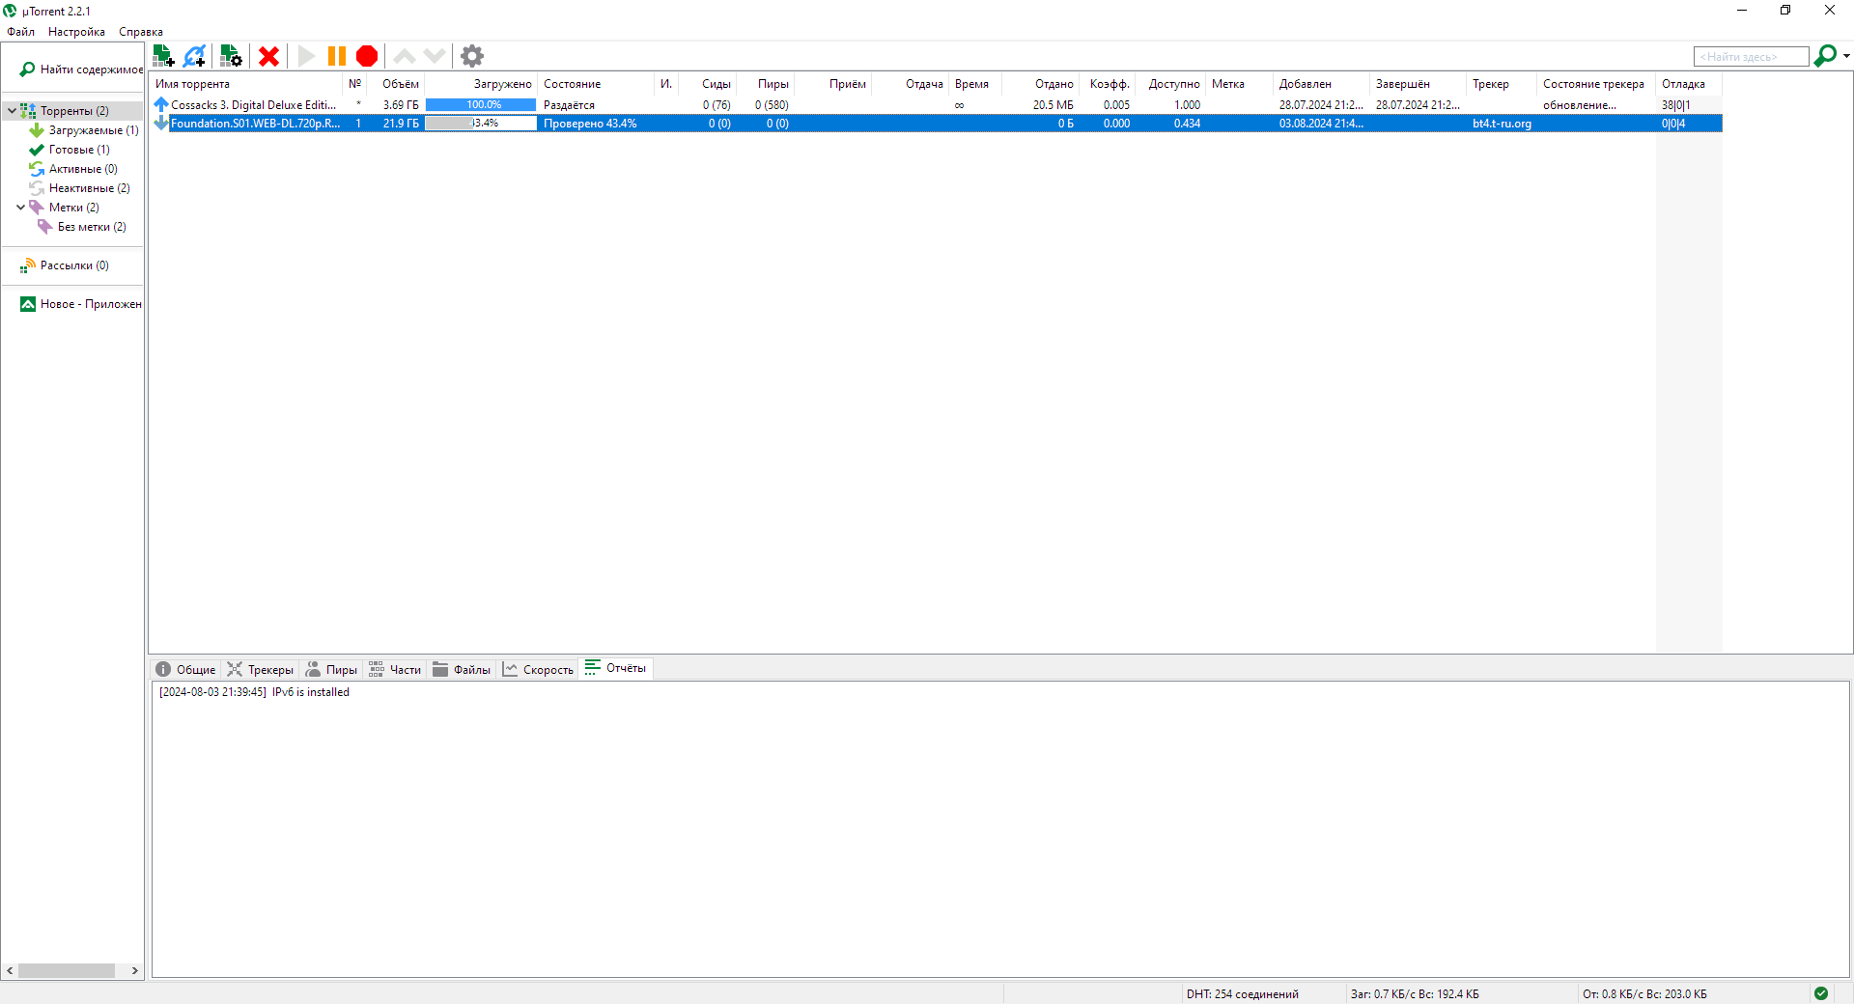This screenshot has width=1854, height=1004.
Task: Sort by Состояние column header
Action: point(596,84)
